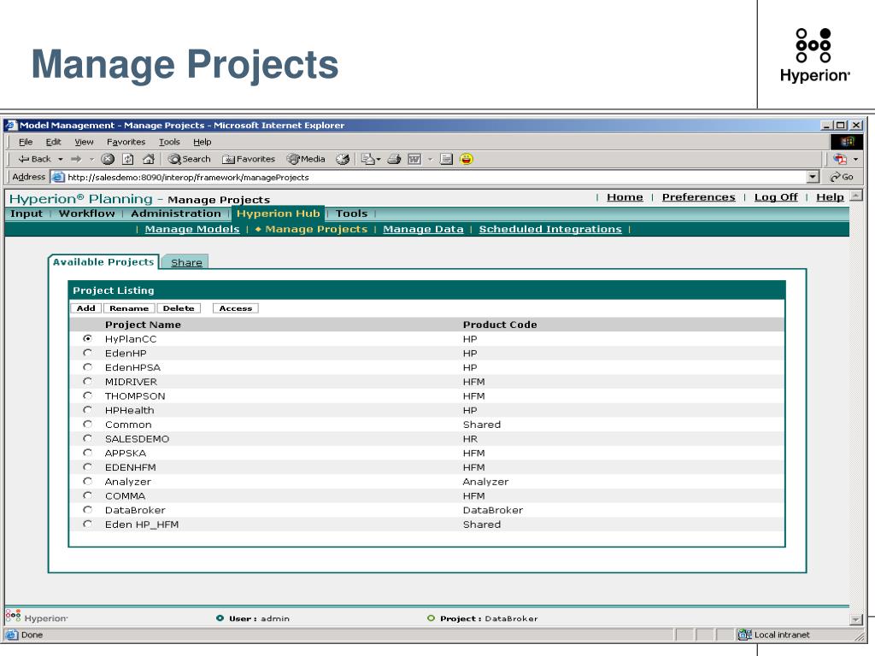Follow the Home link in page header

pyautogui.click(x=625, y=197)
